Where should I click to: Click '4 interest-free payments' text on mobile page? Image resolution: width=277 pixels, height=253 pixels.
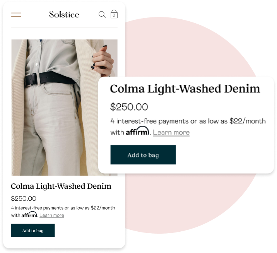[x=37, y=208]
